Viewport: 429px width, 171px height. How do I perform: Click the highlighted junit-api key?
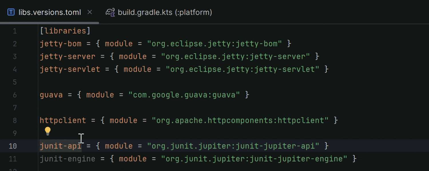60,146
